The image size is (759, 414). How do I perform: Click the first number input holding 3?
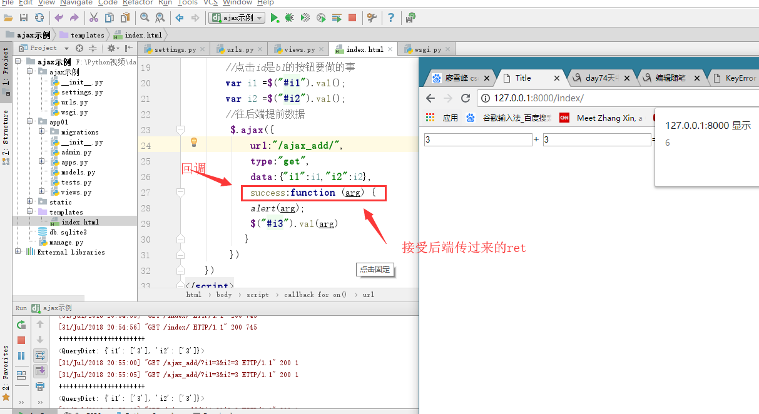[477, 140]
